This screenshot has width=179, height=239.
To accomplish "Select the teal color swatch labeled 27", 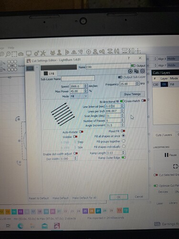I will tap(98, 211).
